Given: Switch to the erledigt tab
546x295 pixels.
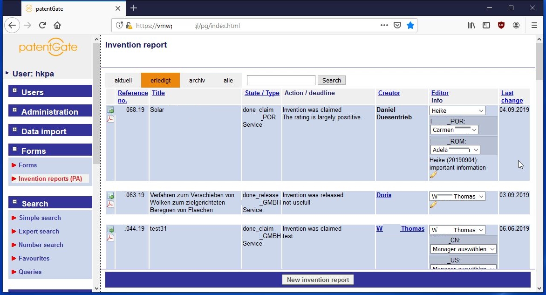Looking at the screenshot, I should point(161,81).
